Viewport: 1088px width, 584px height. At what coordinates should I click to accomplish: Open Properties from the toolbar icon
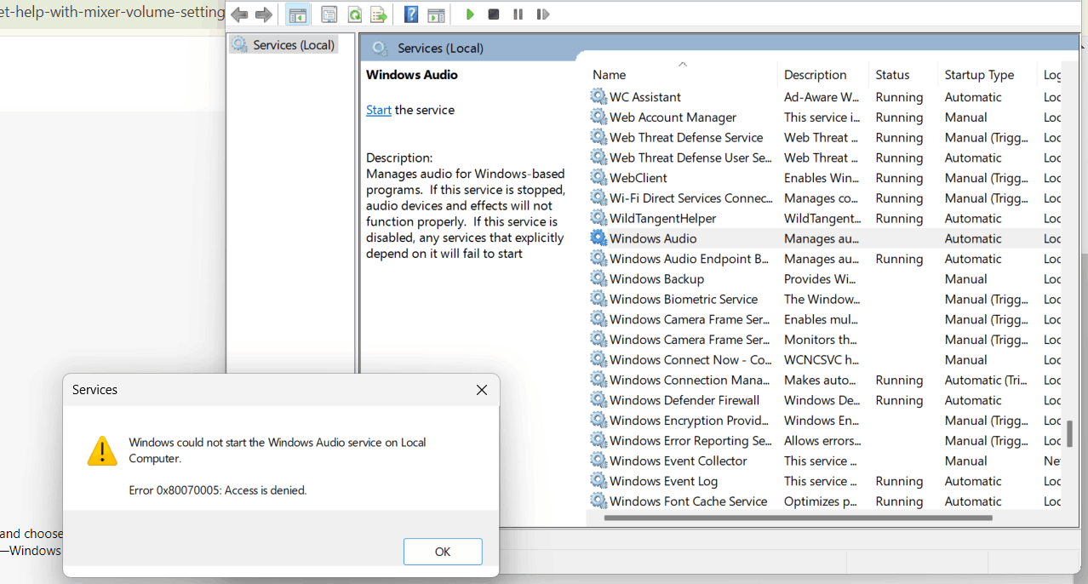(x=329, y=14)
